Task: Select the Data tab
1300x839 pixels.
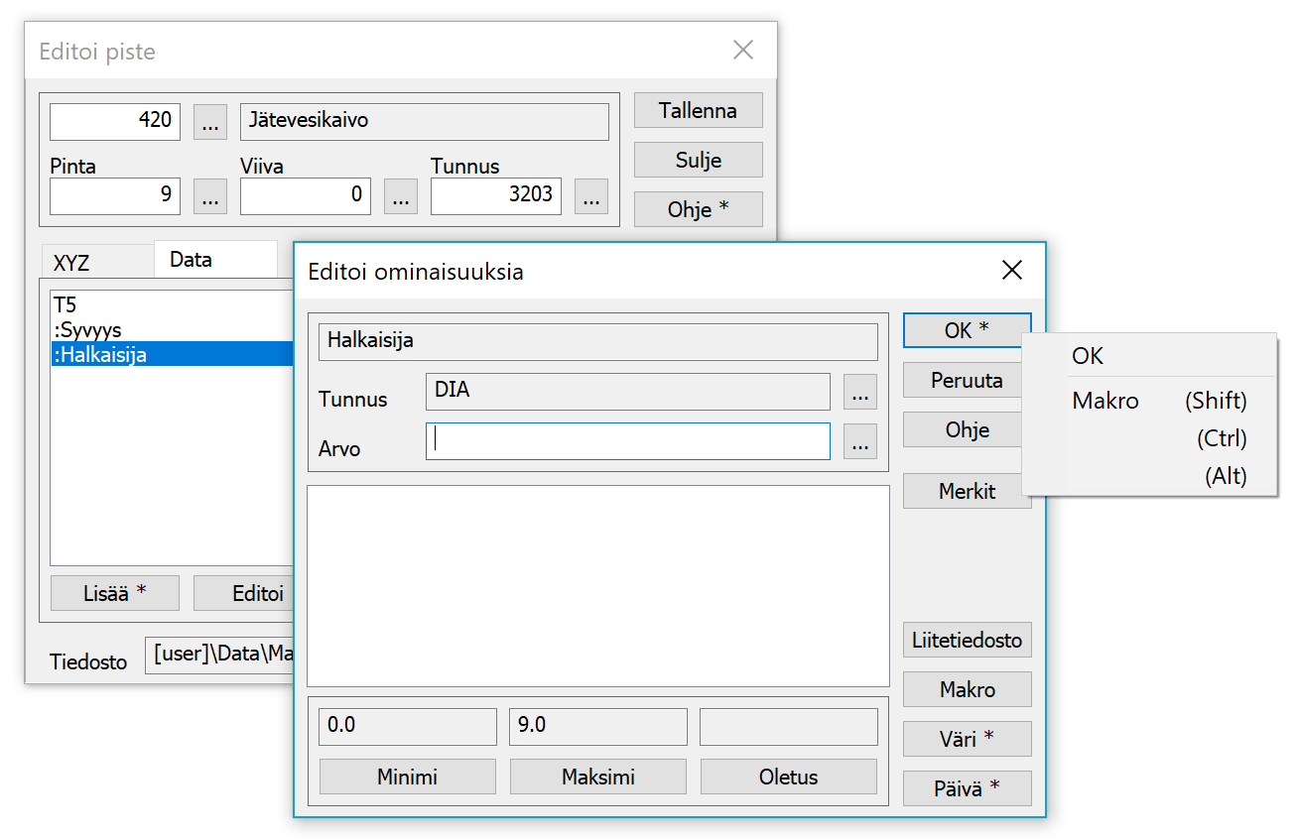Action: coord(191,260)
